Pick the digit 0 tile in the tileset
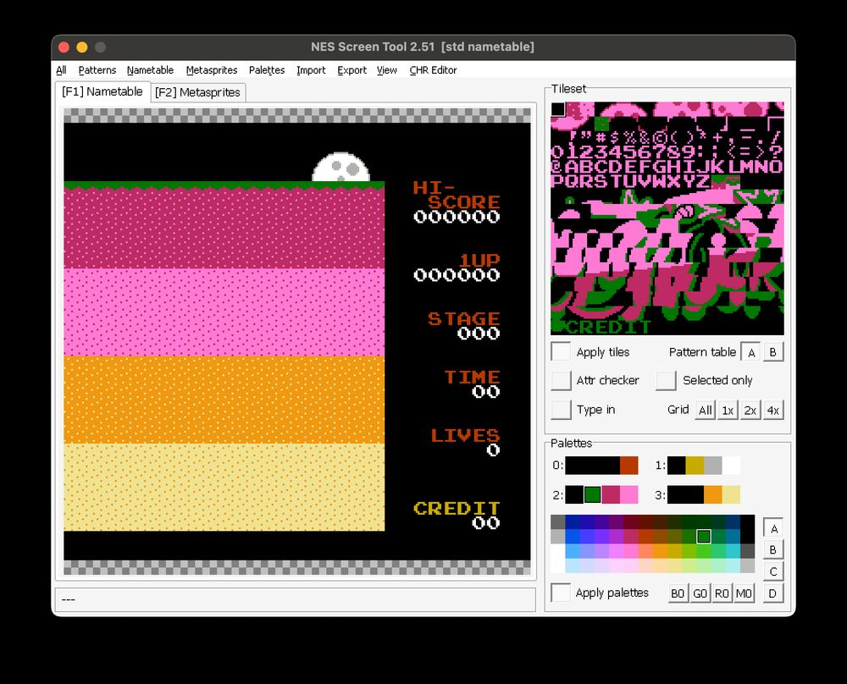The width and height of the screenshot is (847, 684). [558, 152]
